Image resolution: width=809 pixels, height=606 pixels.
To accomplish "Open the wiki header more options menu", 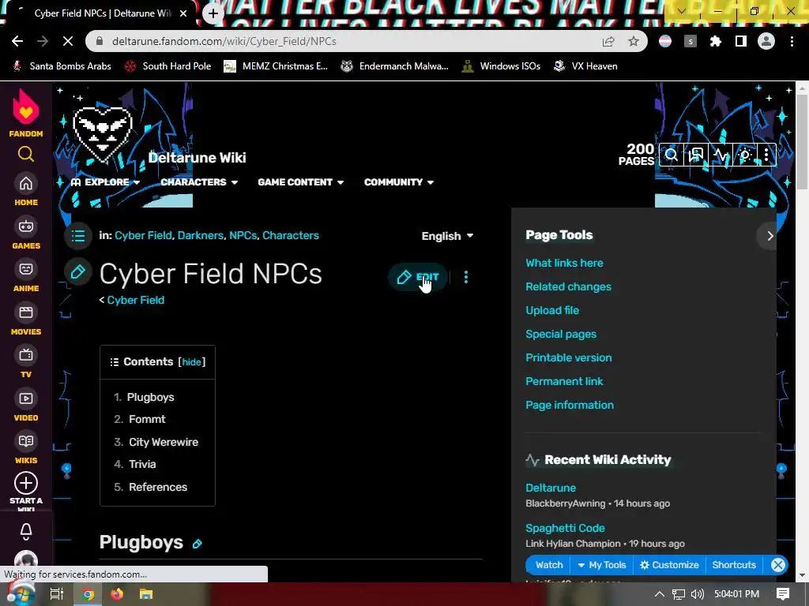I will (766, 155).
